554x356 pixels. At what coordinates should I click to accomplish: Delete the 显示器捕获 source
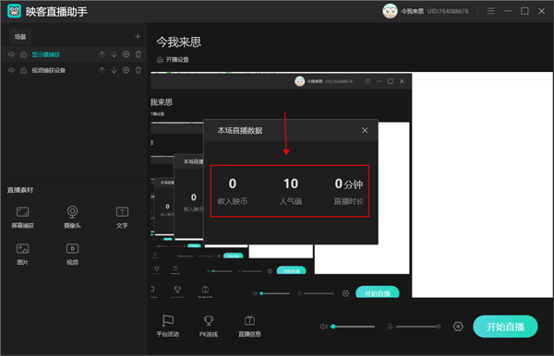pyautogui.click(x=138, y=54)
